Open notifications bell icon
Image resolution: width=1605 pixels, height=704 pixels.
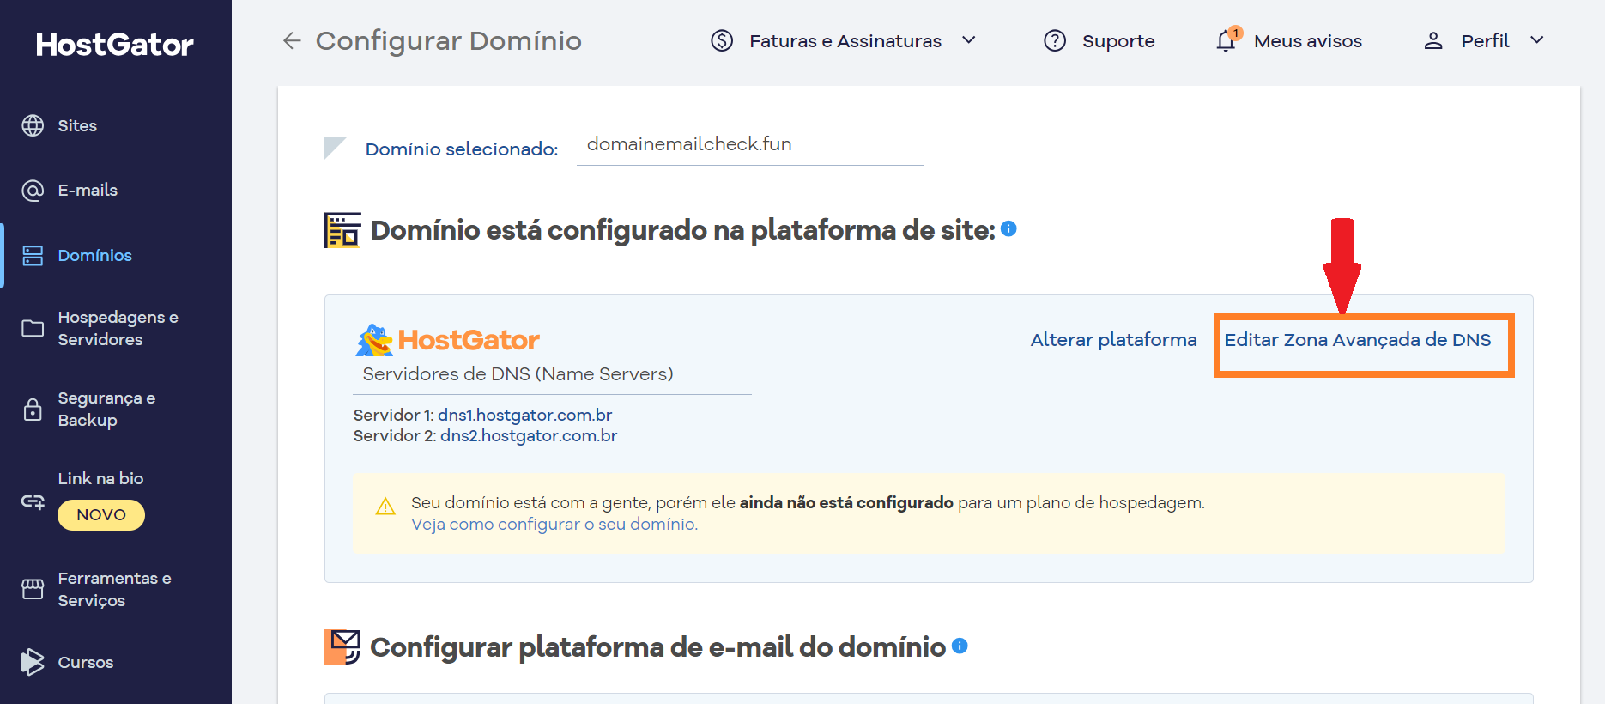(1227, 39)
